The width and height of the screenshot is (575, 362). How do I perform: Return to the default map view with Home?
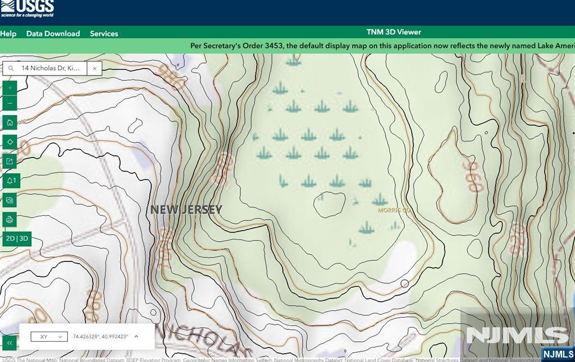(10, 123)
